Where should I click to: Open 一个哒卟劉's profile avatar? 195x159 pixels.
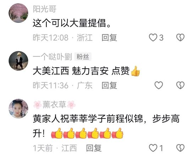click(18, 61)
